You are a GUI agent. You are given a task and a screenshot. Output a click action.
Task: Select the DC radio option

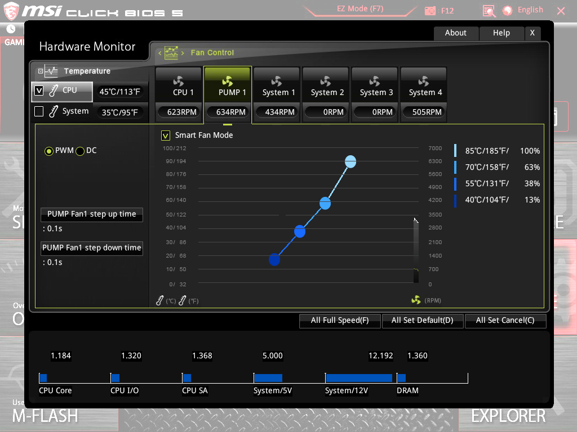[x=80, y=151]
